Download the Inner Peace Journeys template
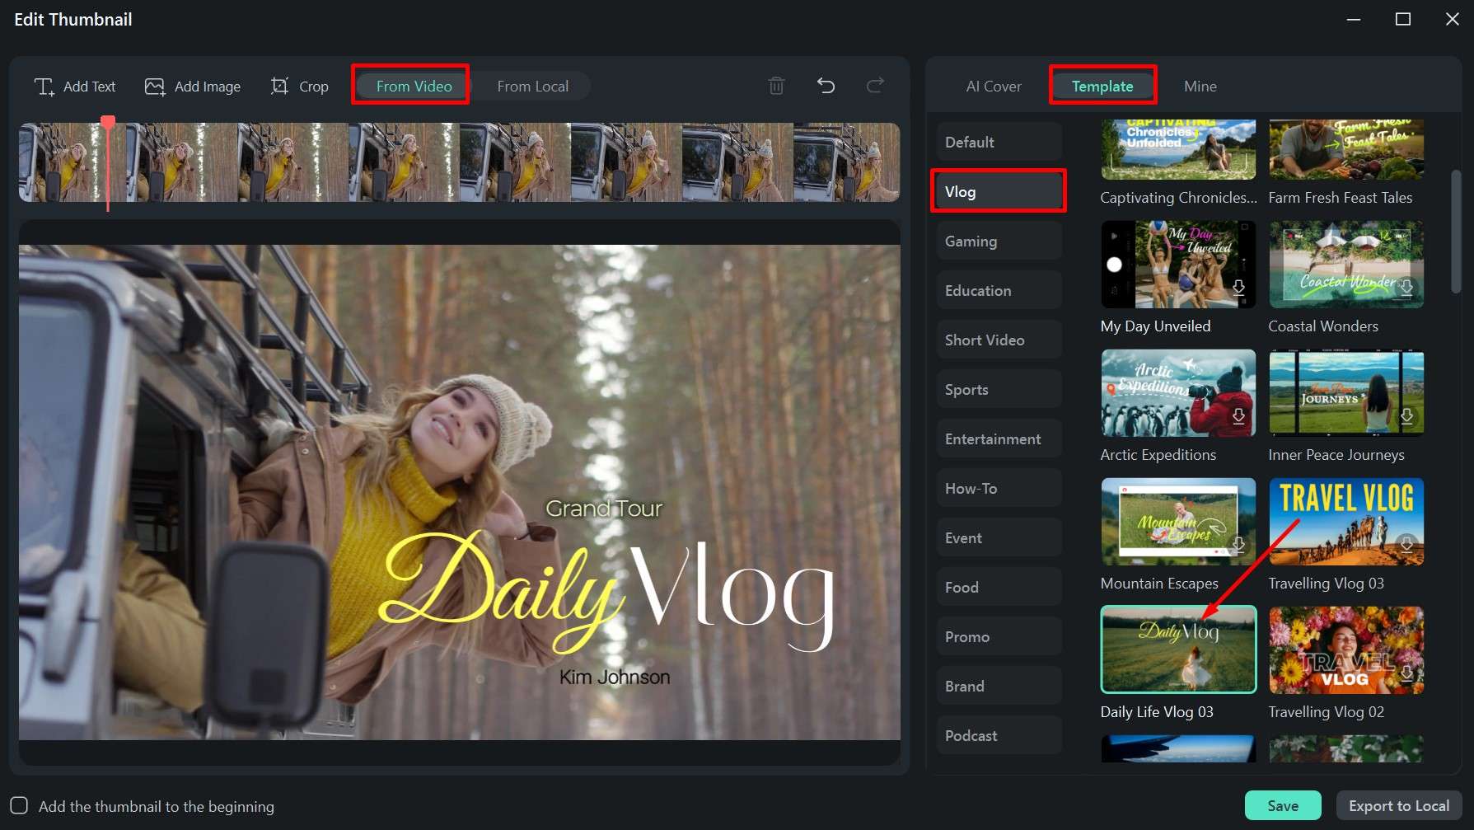The width and height of the screenshot is (1474, 830). point(1406,416)
